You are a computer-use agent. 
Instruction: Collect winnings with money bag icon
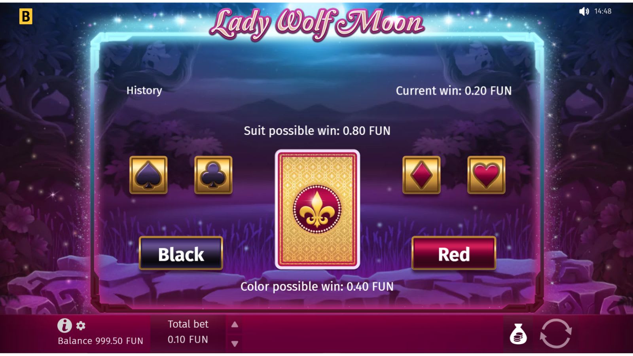[518, 334]
